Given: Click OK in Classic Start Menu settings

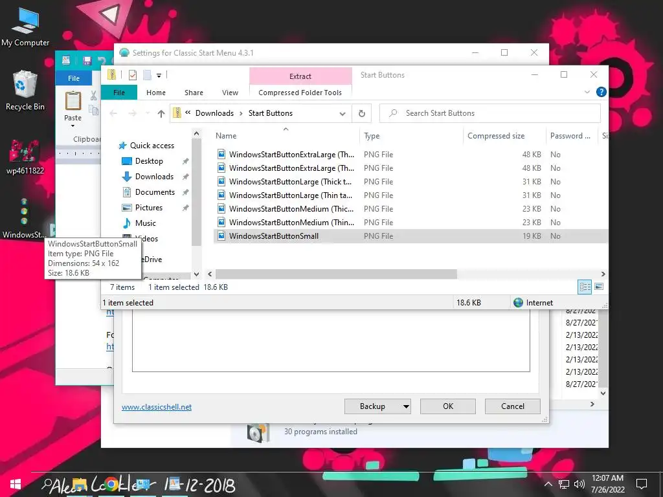Looking at the screenshot, I should point(448,406).
